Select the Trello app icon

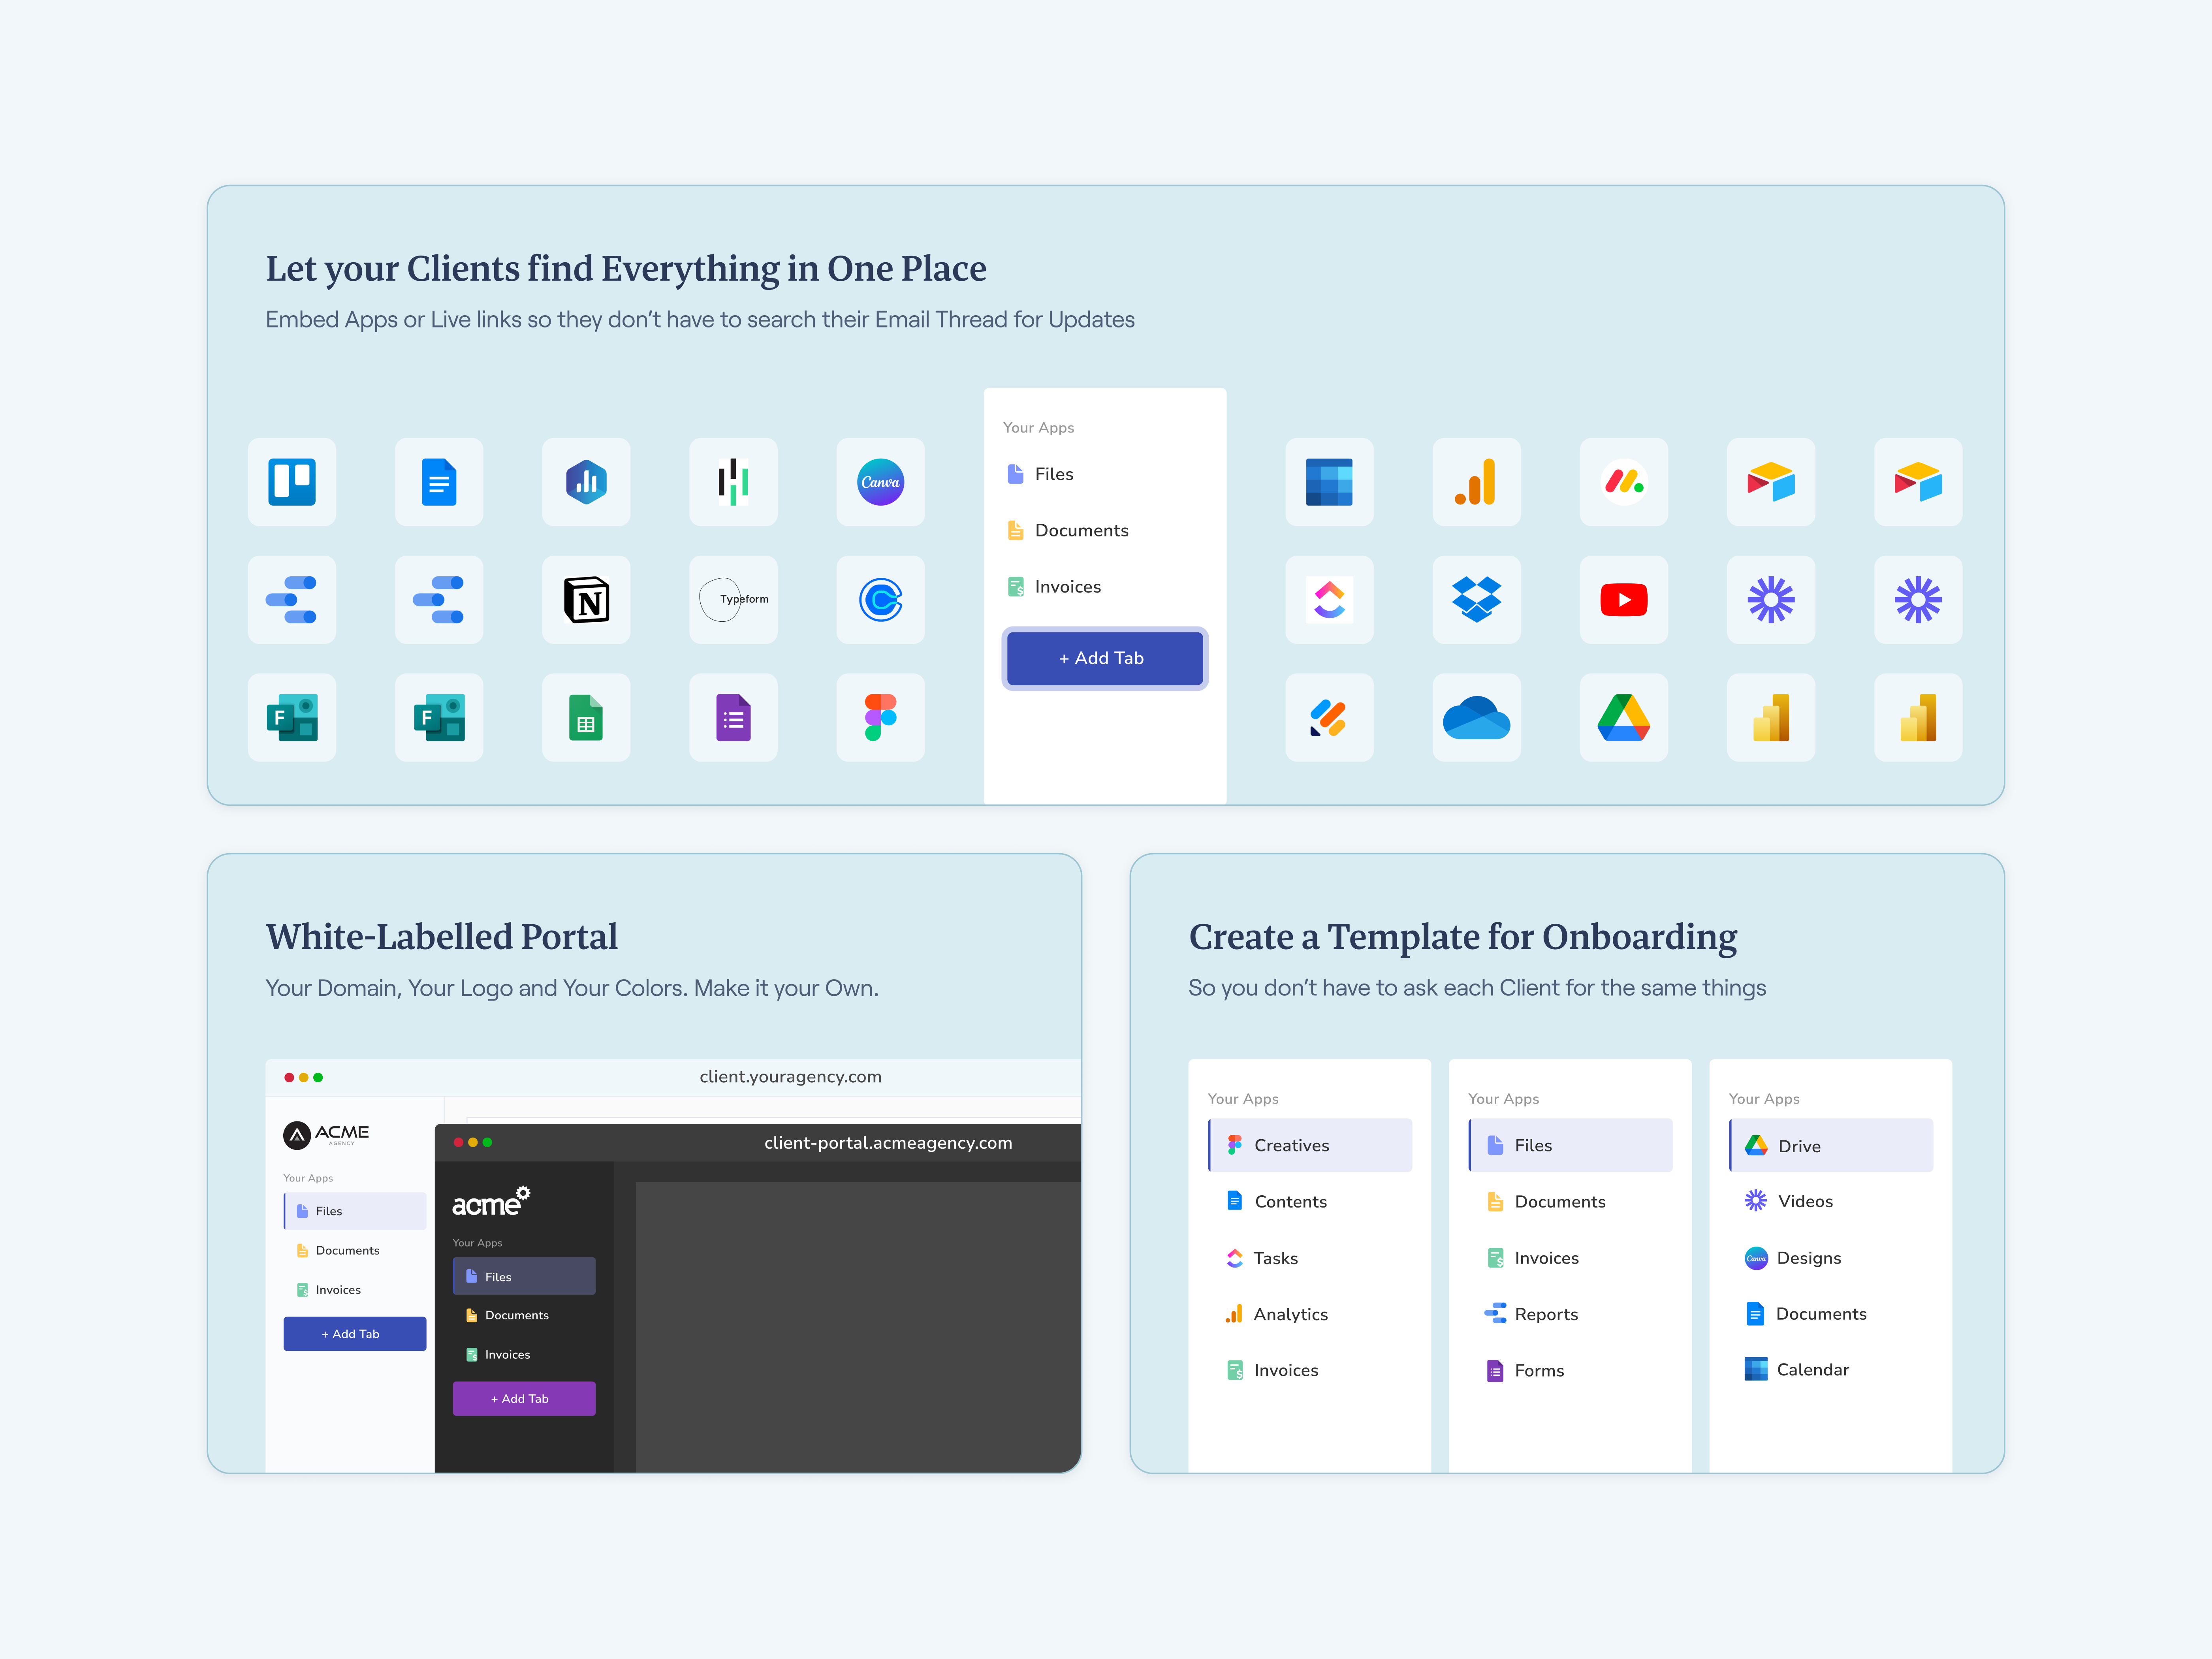[x=291, y=482]
